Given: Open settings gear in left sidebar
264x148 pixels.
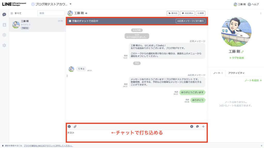Looking at the screenshot, I should 4,45.
